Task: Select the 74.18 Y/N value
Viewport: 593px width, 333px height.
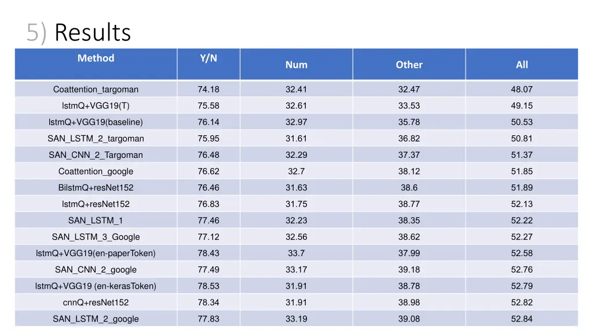Action: point(208,90)
